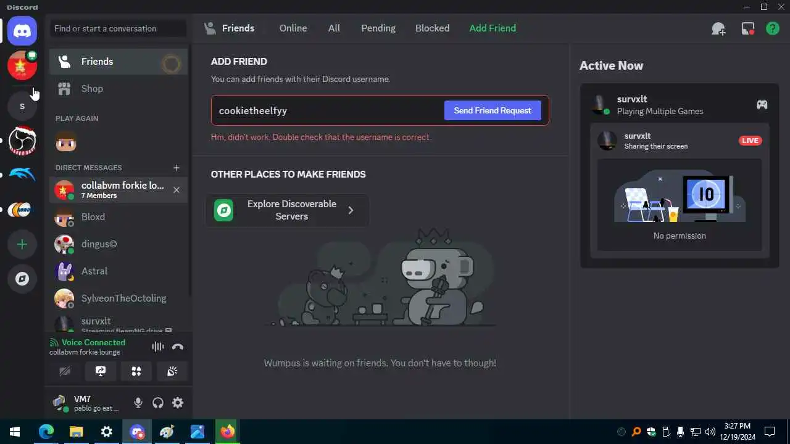The image size is (790, 444).
Task: Open DM with Bloxd
Action: [118, 217]
